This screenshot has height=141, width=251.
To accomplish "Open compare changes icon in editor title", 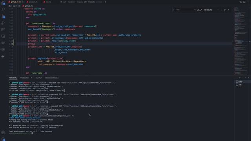I will pos(240,2).
